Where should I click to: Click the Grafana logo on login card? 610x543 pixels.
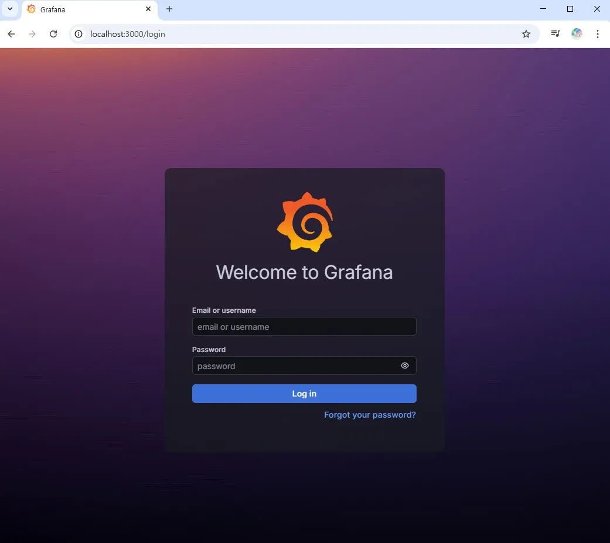tap(305, 222)
